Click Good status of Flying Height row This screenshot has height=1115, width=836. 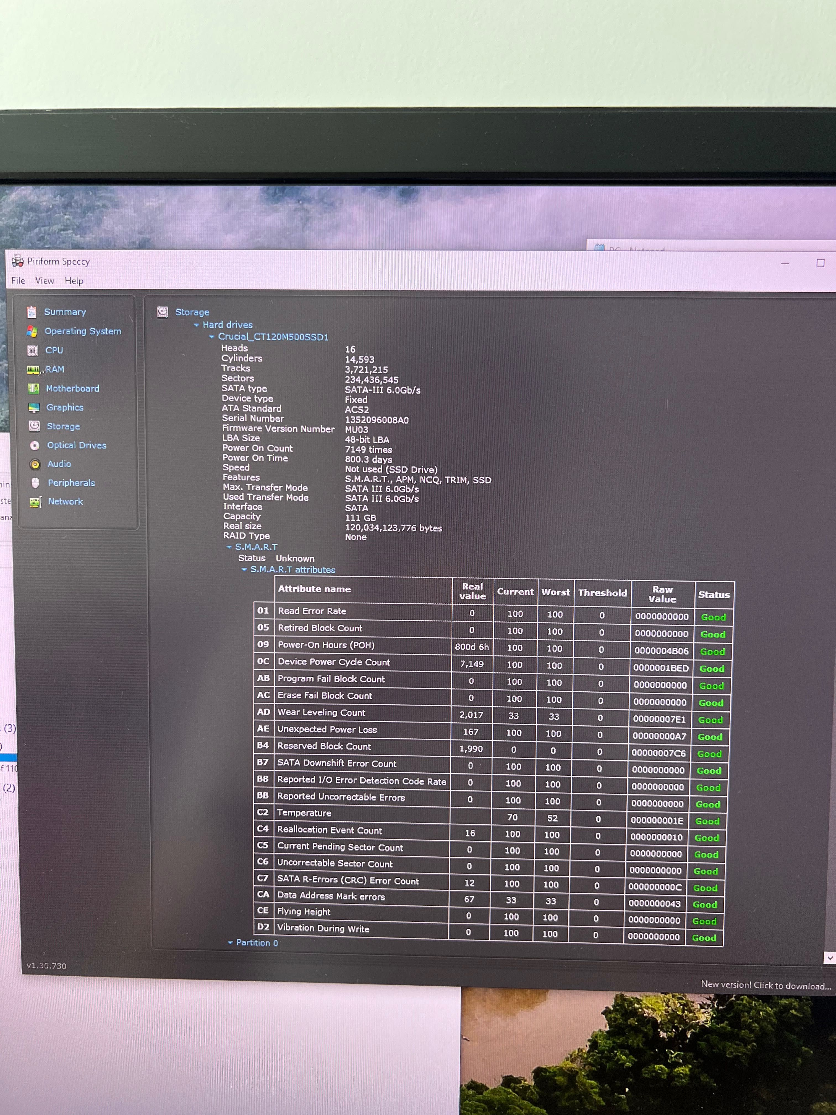[704, 921]
